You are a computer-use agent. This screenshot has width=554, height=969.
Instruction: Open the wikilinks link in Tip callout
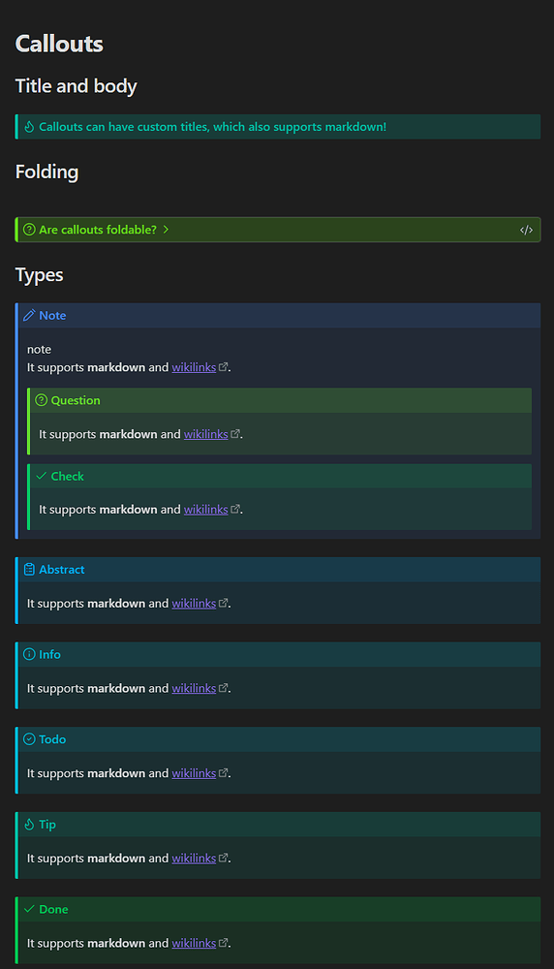pos(194,858)
